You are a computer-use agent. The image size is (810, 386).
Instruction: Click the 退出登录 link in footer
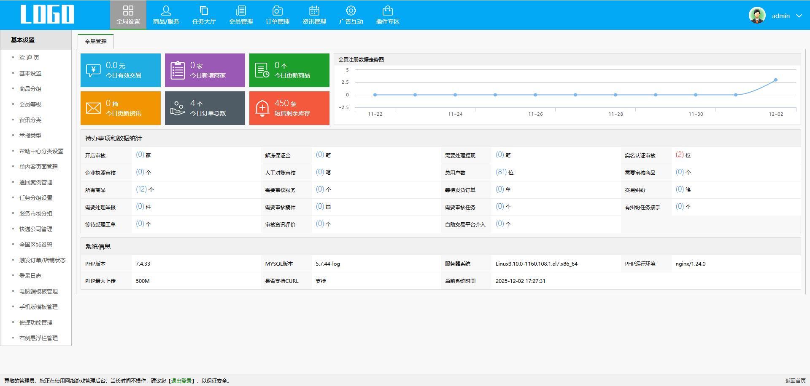181,381
